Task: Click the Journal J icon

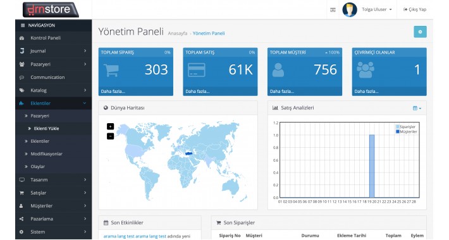Action: click(22, 51)
